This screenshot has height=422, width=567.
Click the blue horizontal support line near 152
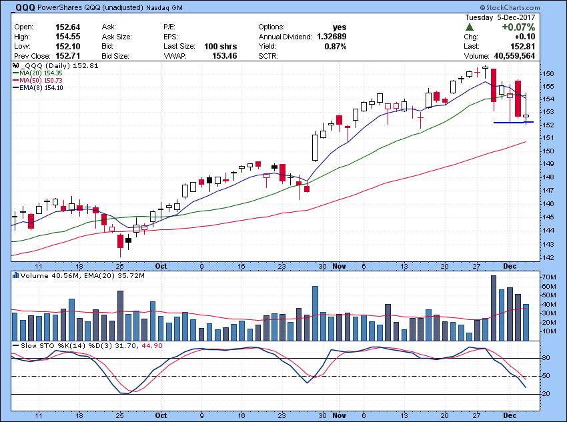coord(514,123)
